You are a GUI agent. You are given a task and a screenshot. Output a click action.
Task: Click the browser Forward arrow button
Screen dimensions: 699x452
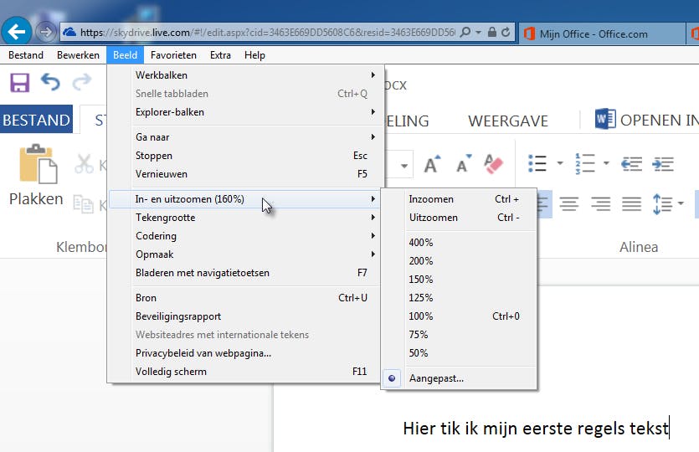pyautogui.click(x=45, y=32)
